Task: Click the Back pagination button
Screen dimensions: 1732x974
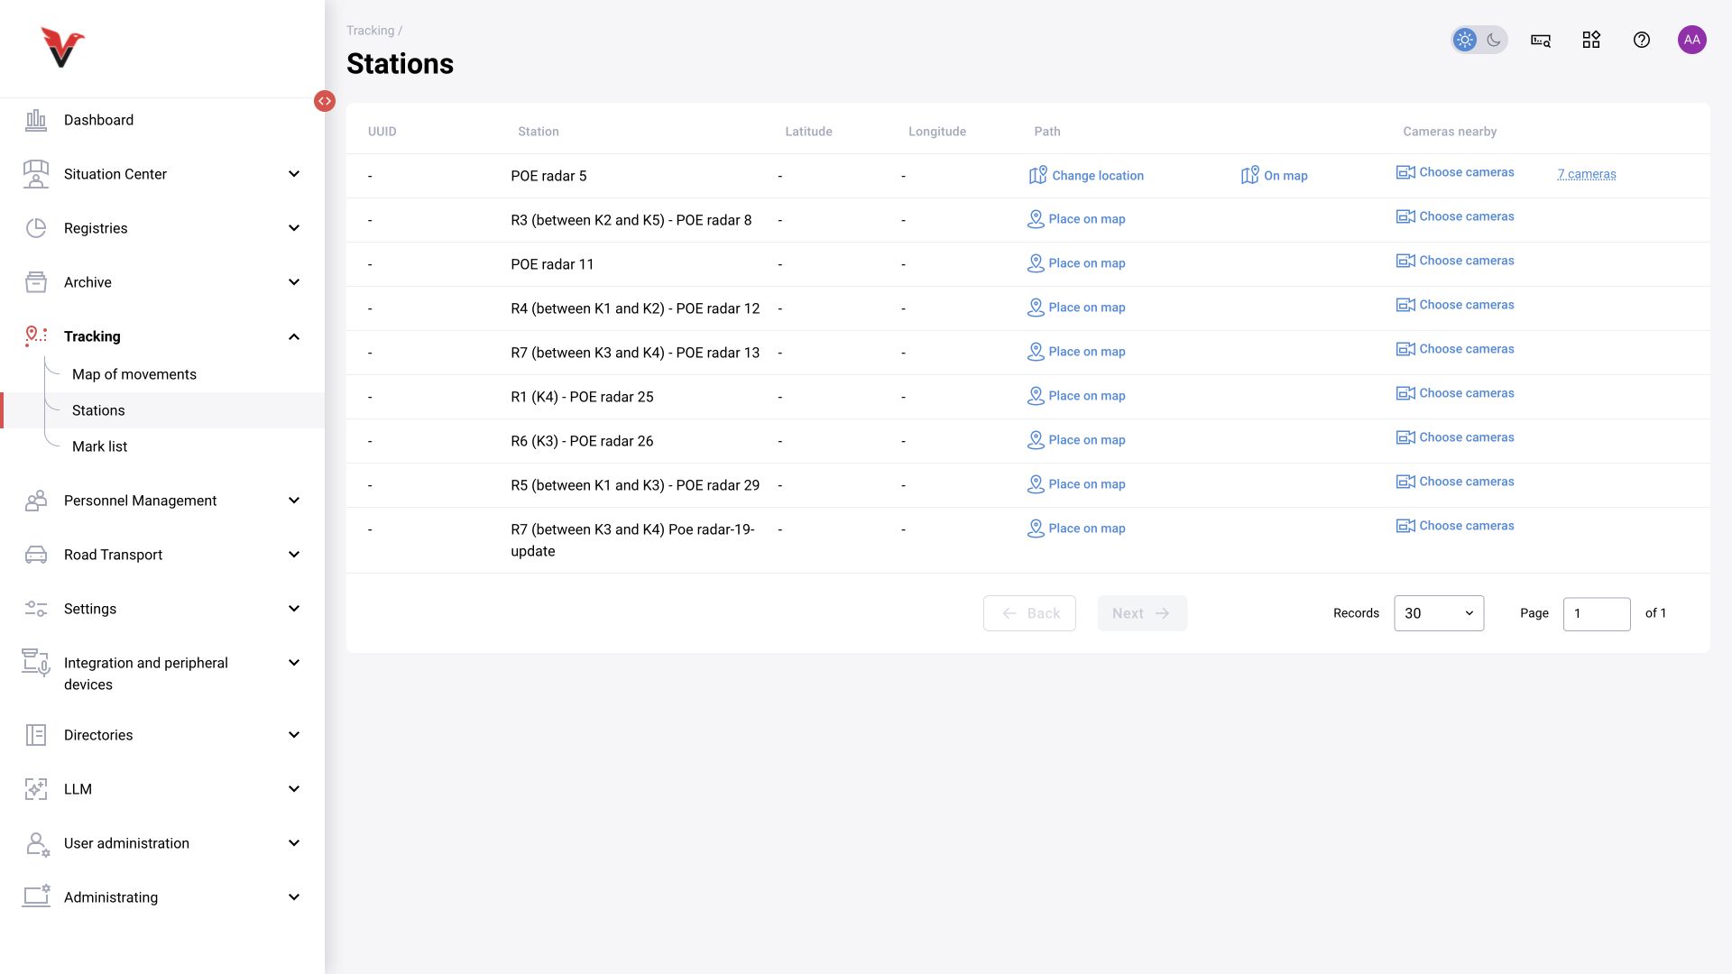Action: (1029, 613)
